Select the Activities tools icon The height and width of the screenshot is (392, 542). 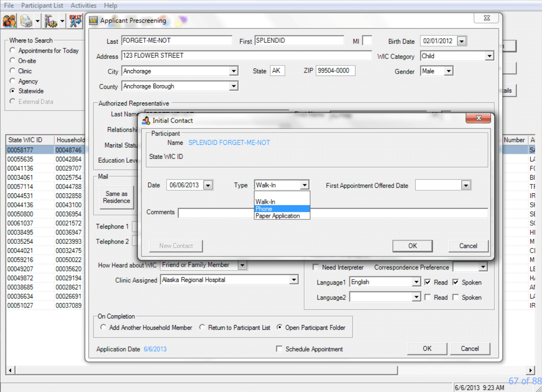(51, 21)
